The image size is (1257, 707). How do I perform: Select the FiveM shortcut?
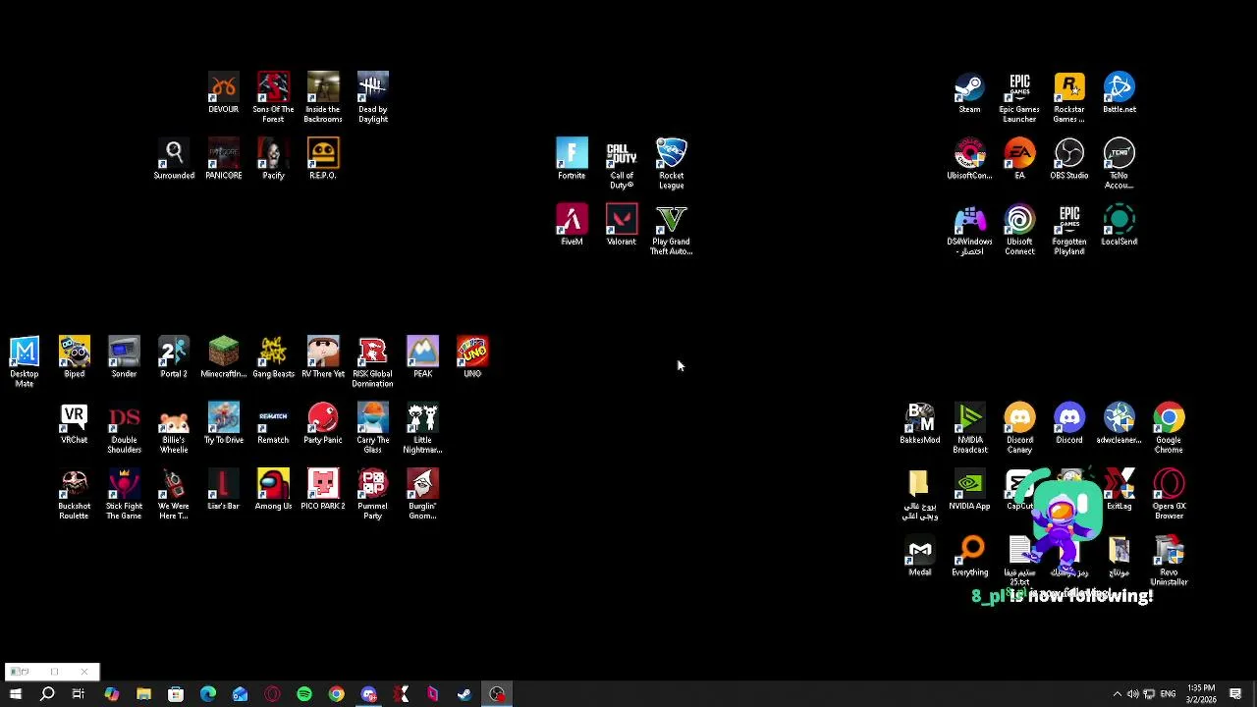[572, 226]
